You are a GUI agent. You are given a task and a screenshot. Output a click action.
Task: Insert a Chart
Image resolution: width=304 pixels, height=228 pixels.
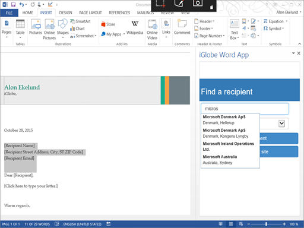tap(77, 28)
